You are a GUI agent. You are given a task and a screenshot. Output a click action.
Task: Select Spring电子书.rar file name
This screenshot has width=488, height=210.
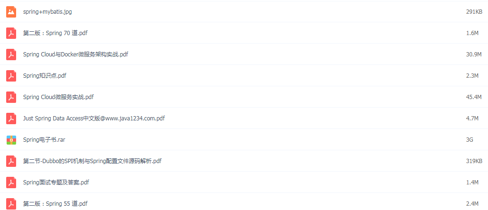pos(44,140)
